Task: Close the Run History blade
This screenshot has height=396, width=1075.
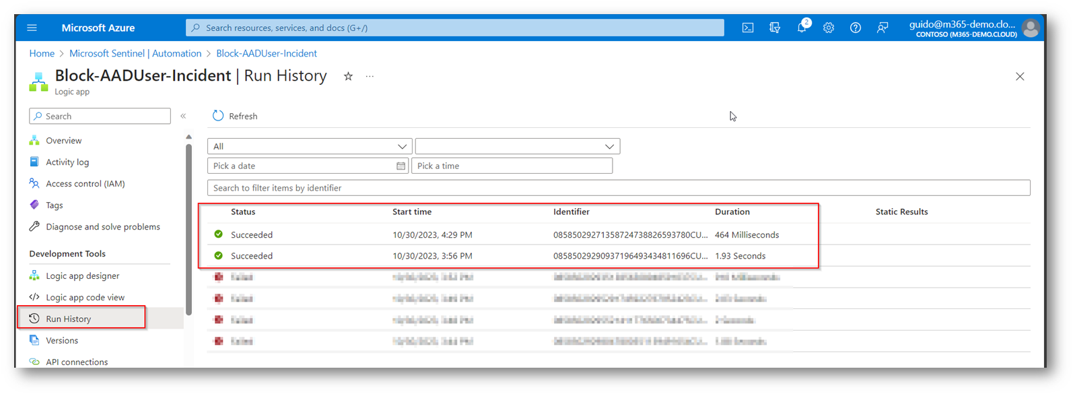Action: pos(1020,76)
